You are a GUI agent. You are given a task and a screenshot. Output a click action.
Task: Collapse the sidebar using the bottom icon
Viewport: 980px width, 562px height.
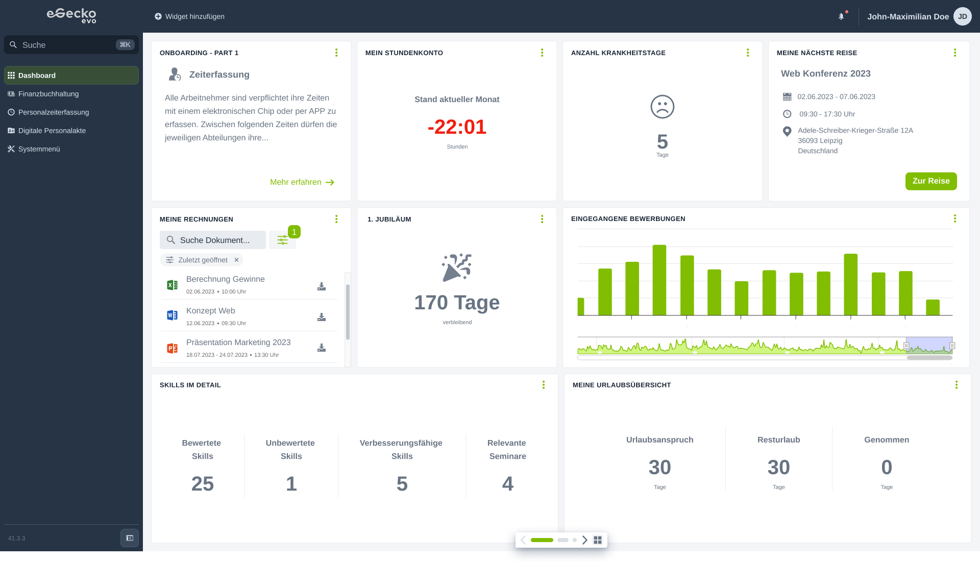[129, 537]
